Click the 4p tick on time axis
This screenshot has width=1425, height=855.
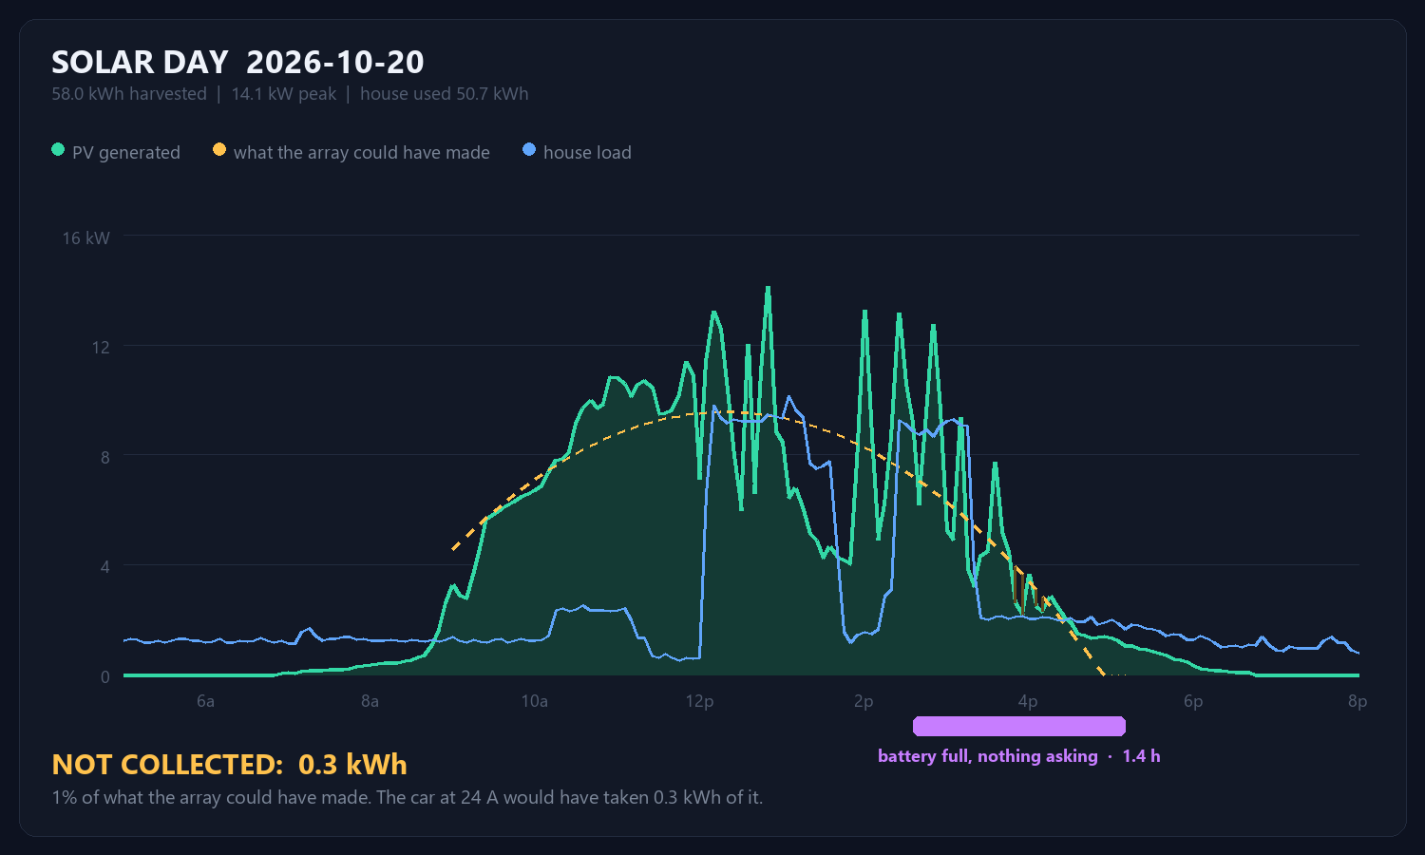(x=1028, y=701)
